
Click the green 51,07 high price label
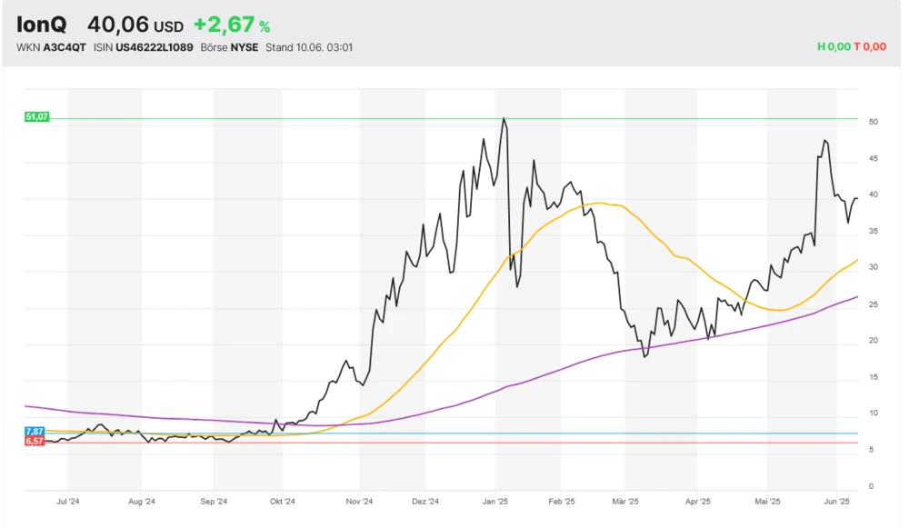point(36,117)
